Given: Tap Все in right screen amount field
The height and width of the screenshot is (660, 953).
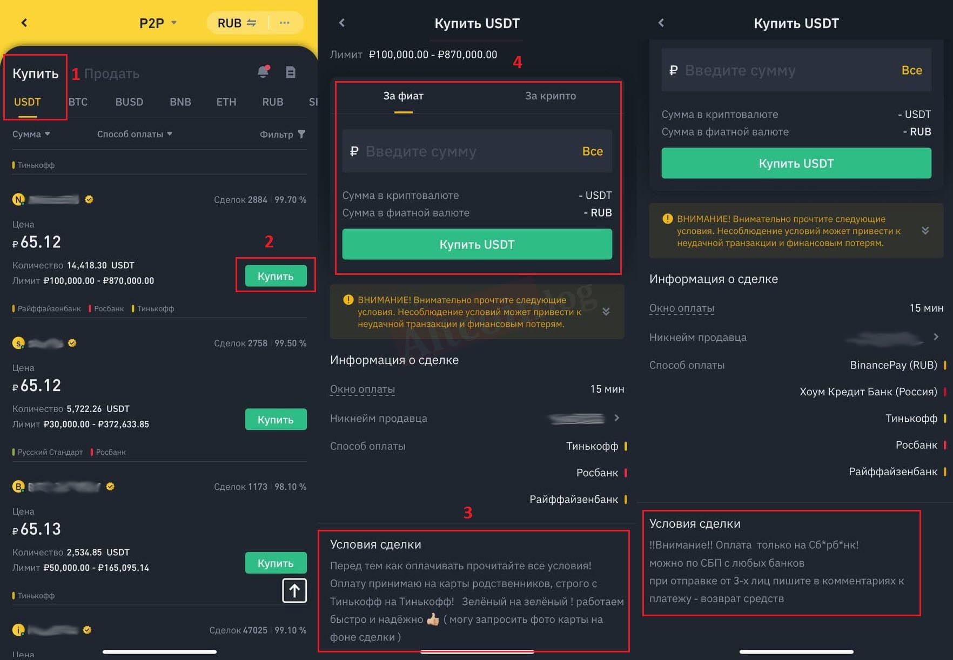Looking at the screenshot, I should 911,70.
